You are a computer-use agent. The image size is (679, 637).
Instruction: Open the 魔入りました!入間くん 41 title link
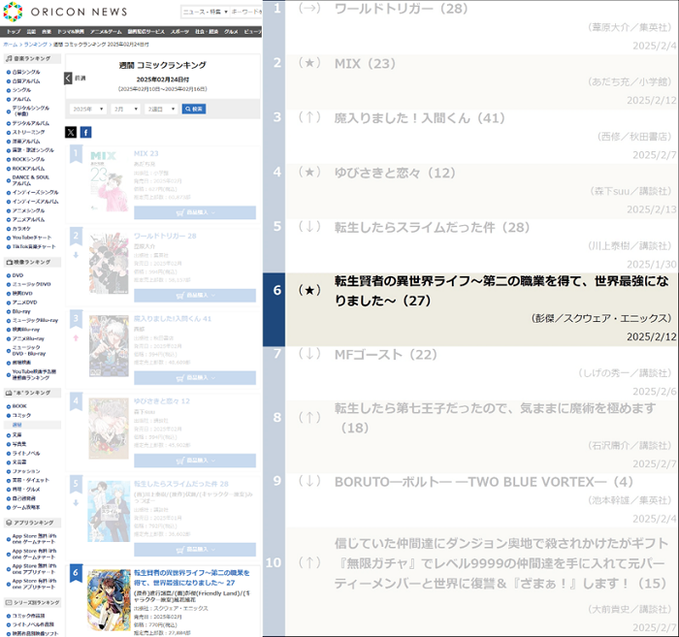pos(173,318)
